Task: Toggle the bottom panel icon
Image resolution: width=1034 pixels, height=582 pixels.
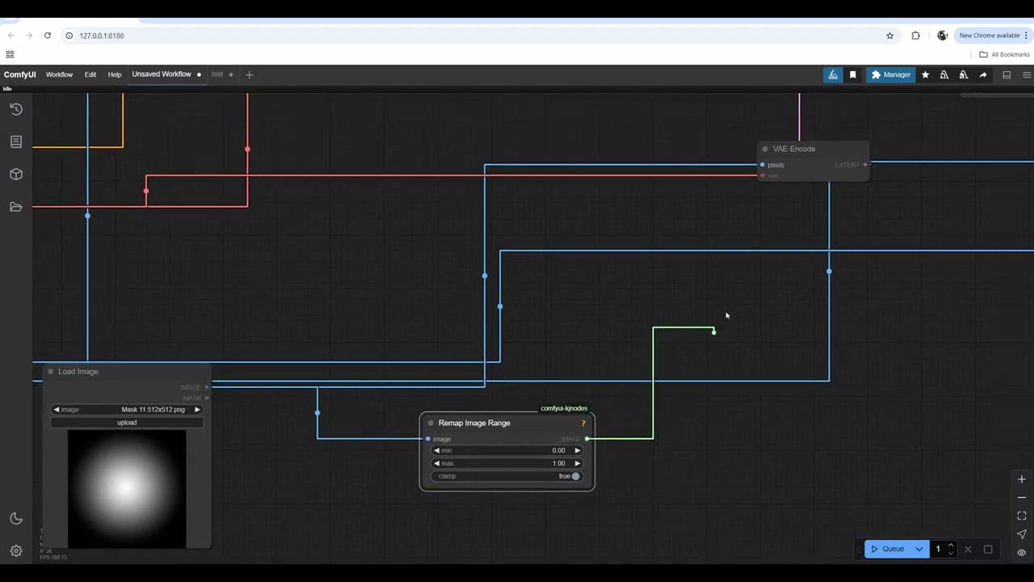Action: 1007,74
